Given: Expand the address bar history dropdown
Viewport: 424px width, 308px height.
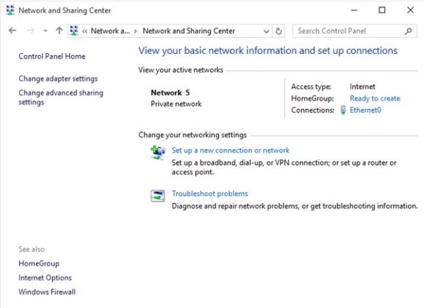Looking at the screenshot, I should coord(267,31).
